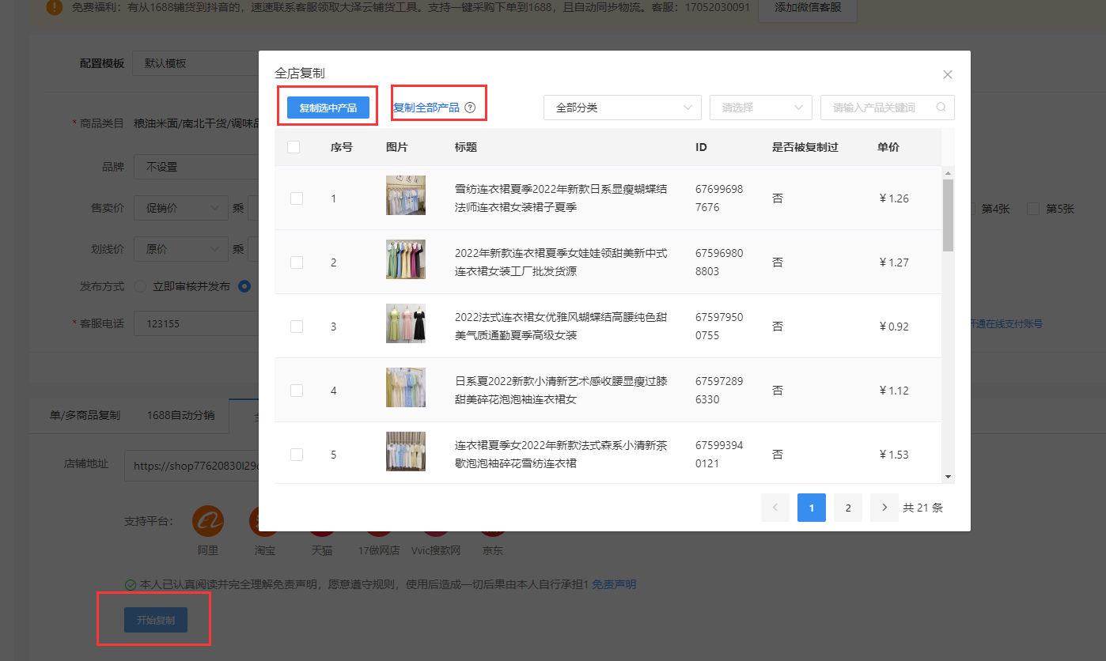Screen dimensions: 1106x661
Task: Open thumbnail of product row 1
Action: click(406, 195)
